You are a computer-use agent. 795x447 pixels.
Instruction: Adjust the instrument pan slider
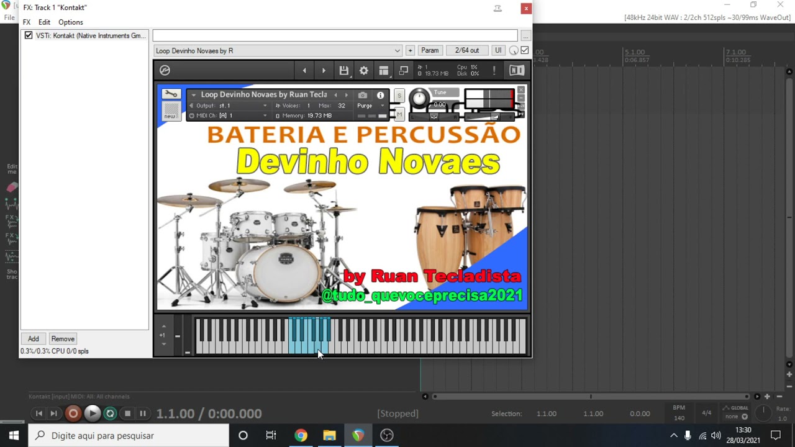[434, 116]
